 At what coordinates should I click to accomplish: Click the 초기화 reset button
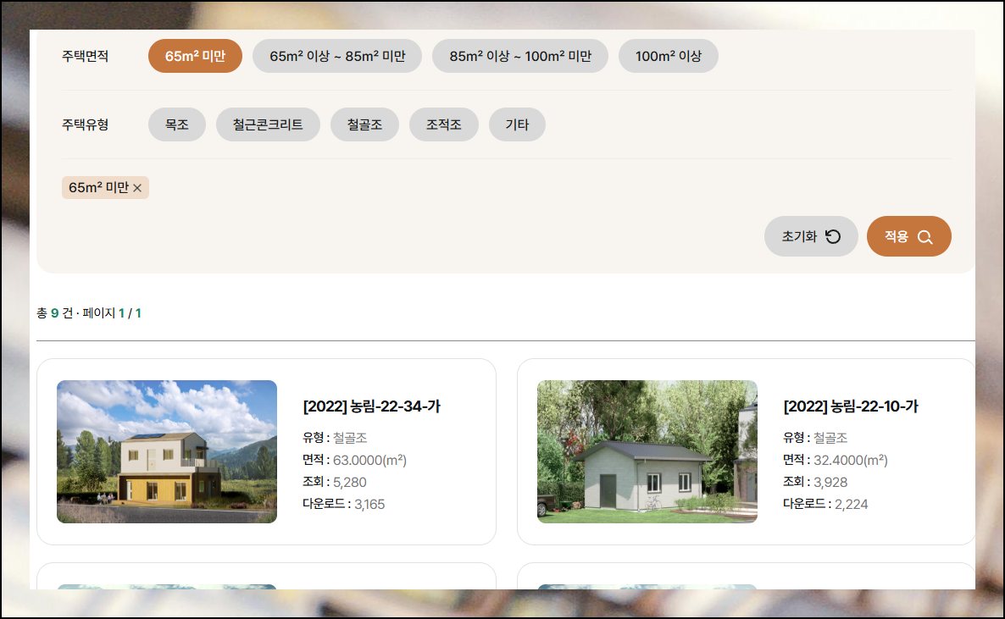coord(811,236)
